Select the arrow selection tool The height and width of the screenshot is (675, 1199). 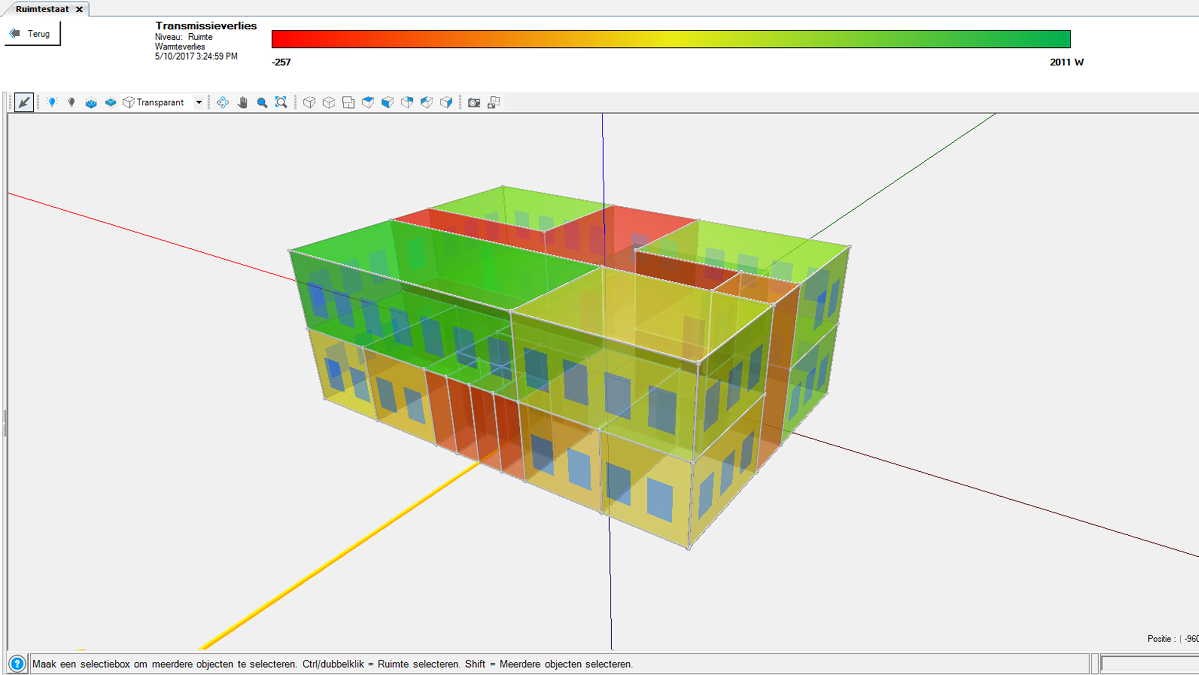24,102
